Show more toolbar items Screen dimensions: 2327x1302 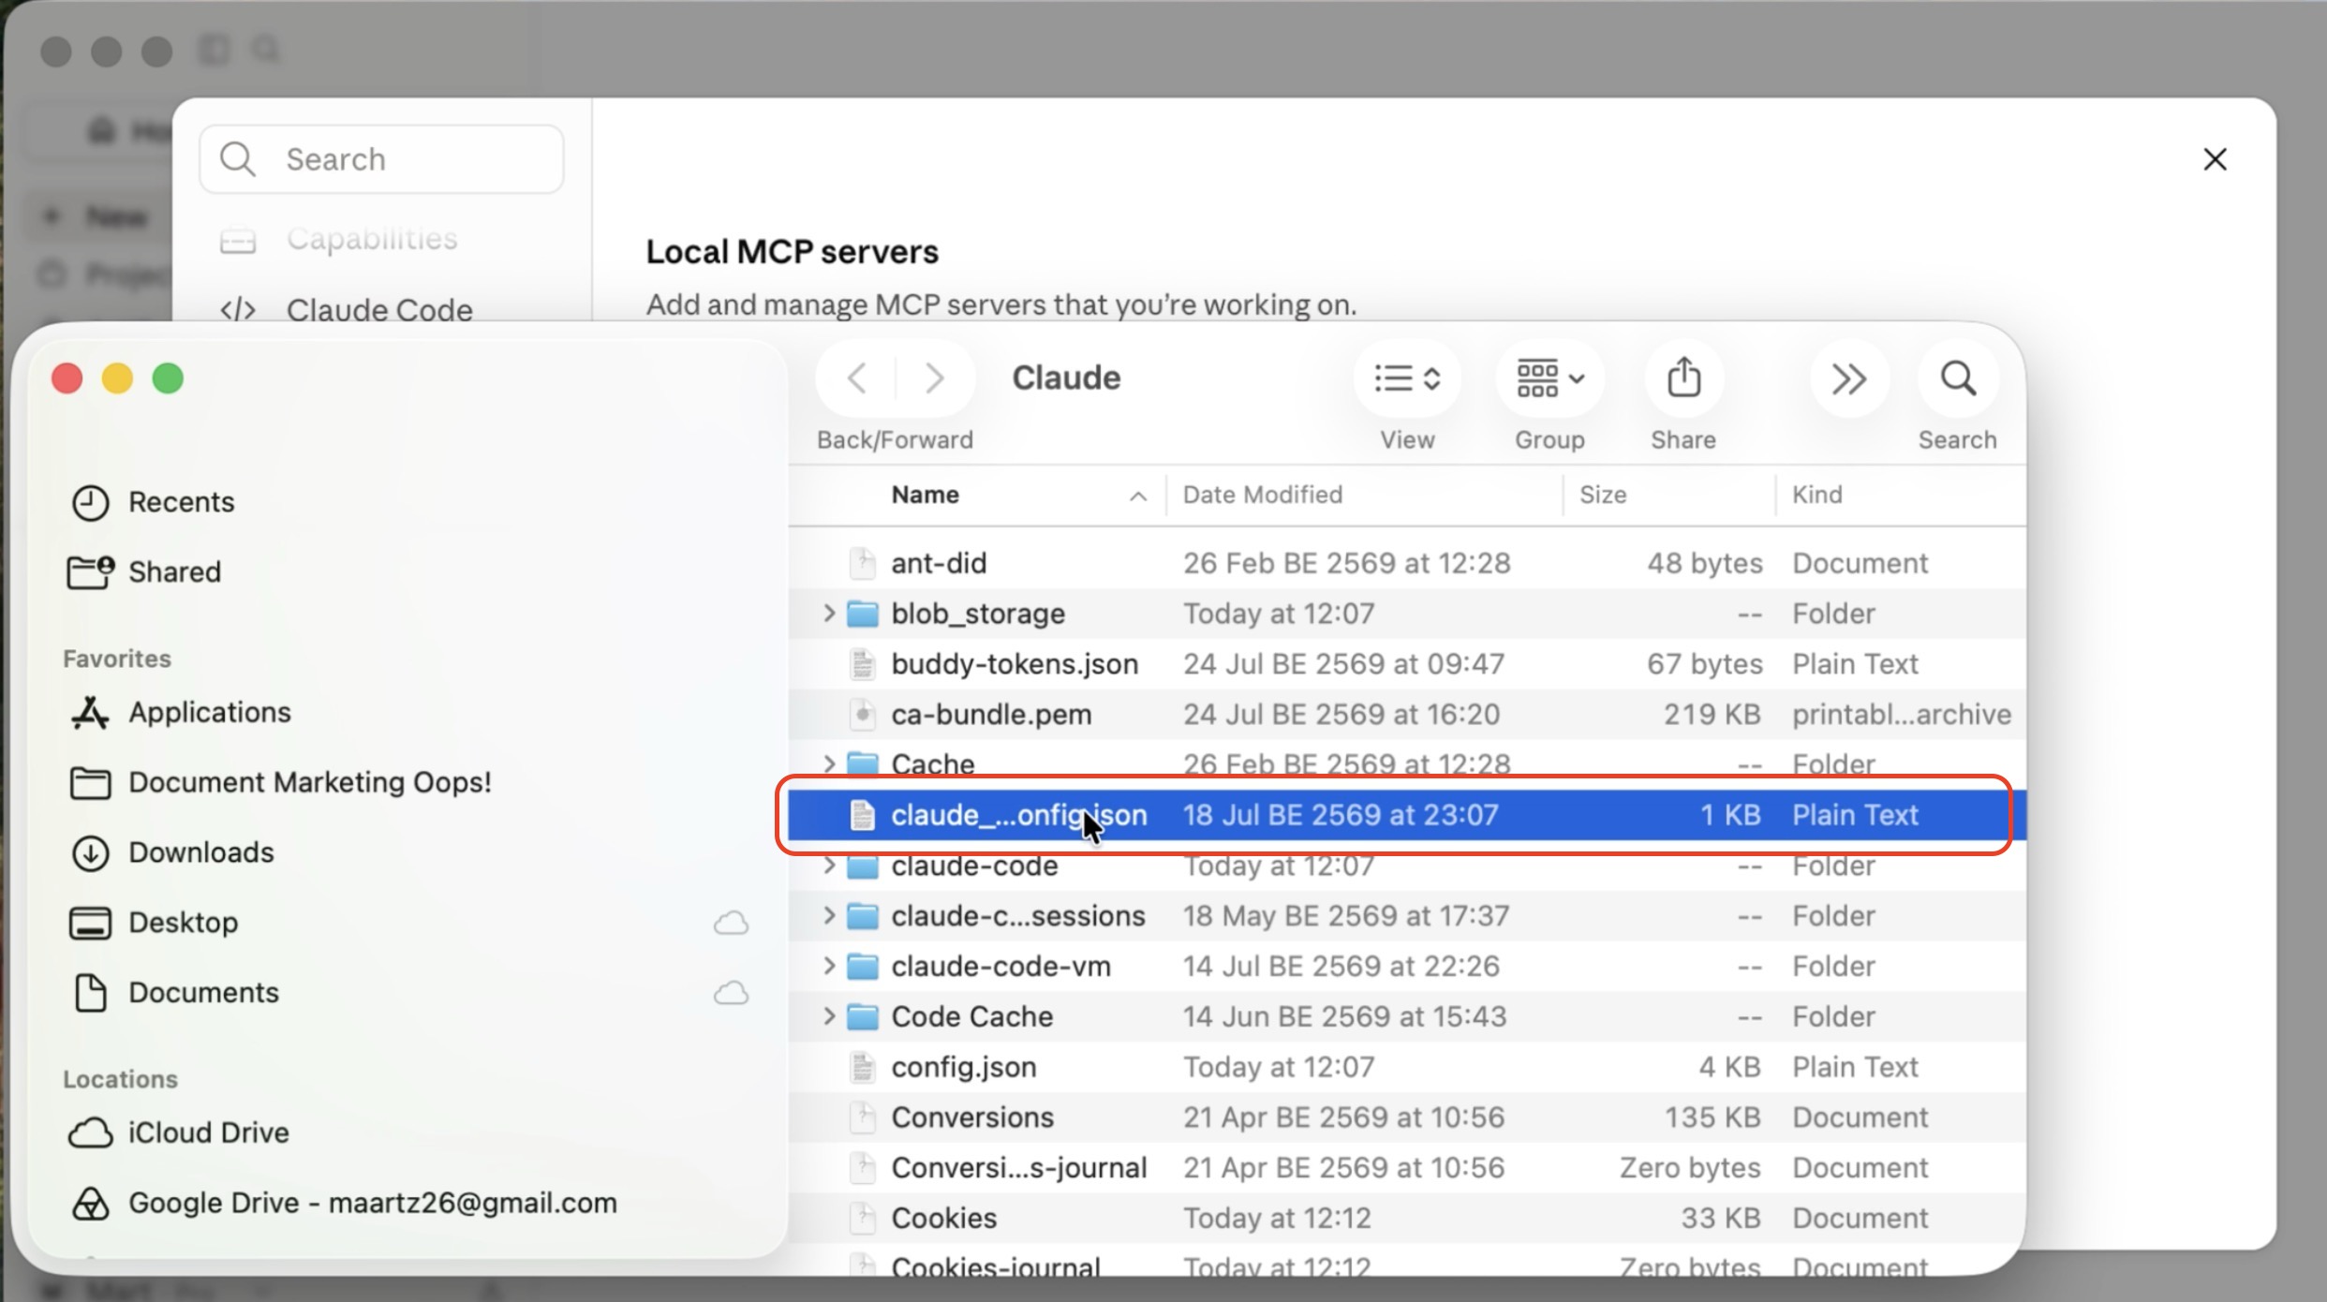[x=1849, y=378]
